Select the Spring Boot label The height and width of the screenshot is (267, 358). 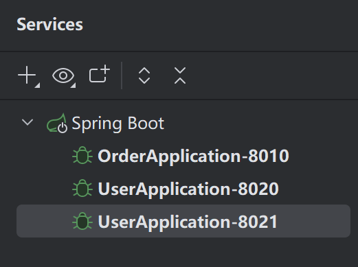point(118,124)
